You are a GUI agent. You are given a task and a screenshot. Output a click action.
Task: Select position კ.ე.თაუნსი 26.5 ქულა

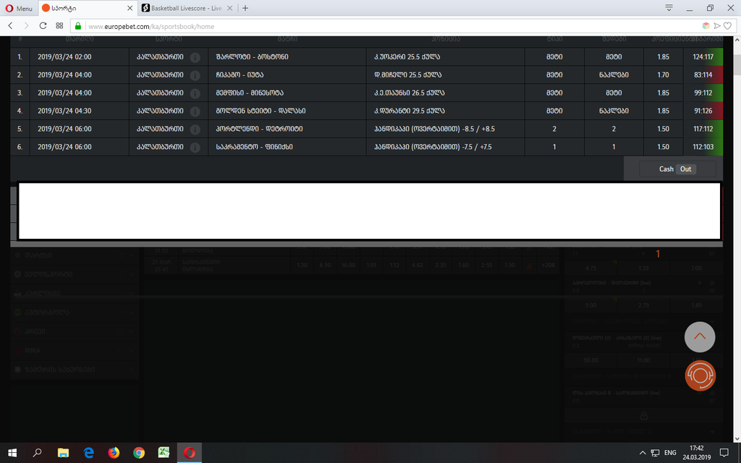click(x=410, y=93)
